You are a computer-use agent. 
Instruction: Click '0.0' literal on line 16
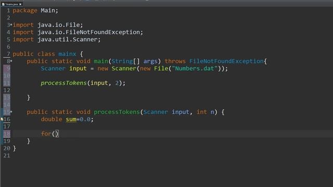tap(85, 119)
